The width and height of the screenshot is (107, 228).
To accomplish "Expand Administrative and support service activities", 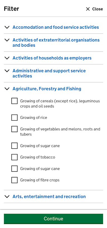I will click(49, 73).
